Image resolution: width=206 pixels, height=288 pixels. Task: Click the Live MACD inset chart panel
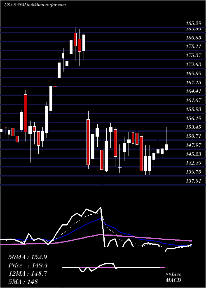[x=113, y=267]
